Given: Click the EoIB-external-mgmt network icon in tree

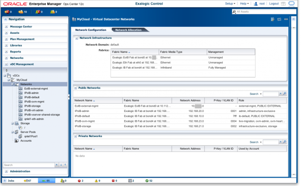Looking at the screenshot, I should [20, 89].
